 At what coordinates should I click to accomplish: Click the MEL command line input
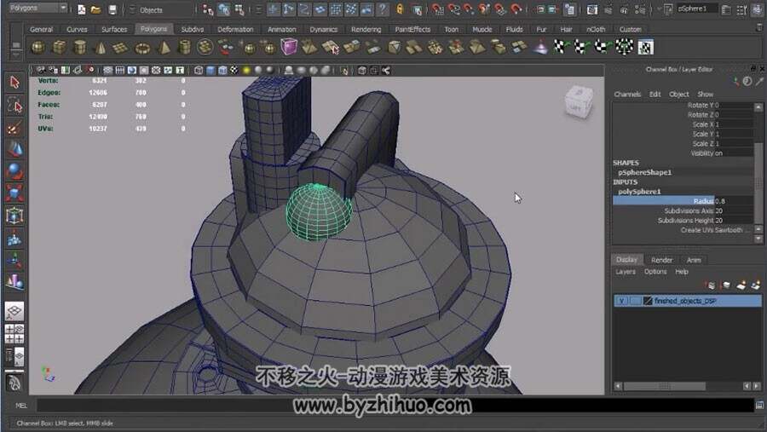coord(395,405)
